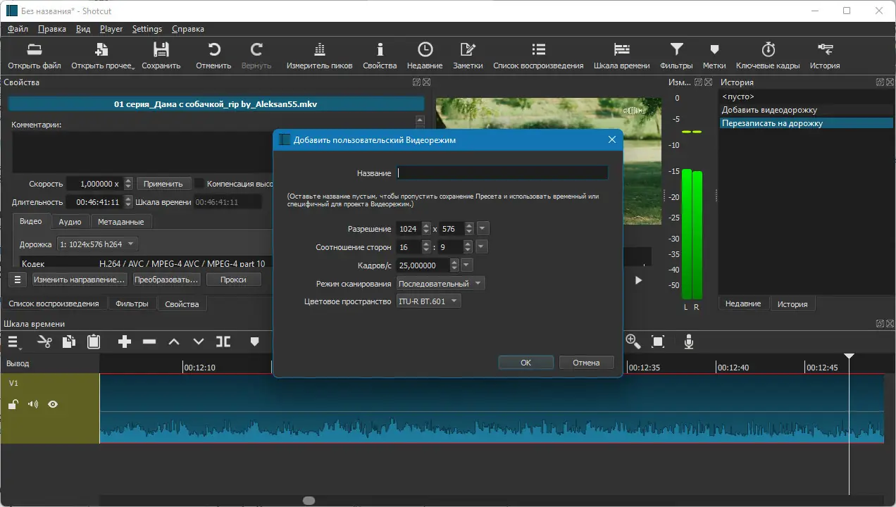
Task: Toggle the V1 track lock icon
Action: (x=13, y=404)
